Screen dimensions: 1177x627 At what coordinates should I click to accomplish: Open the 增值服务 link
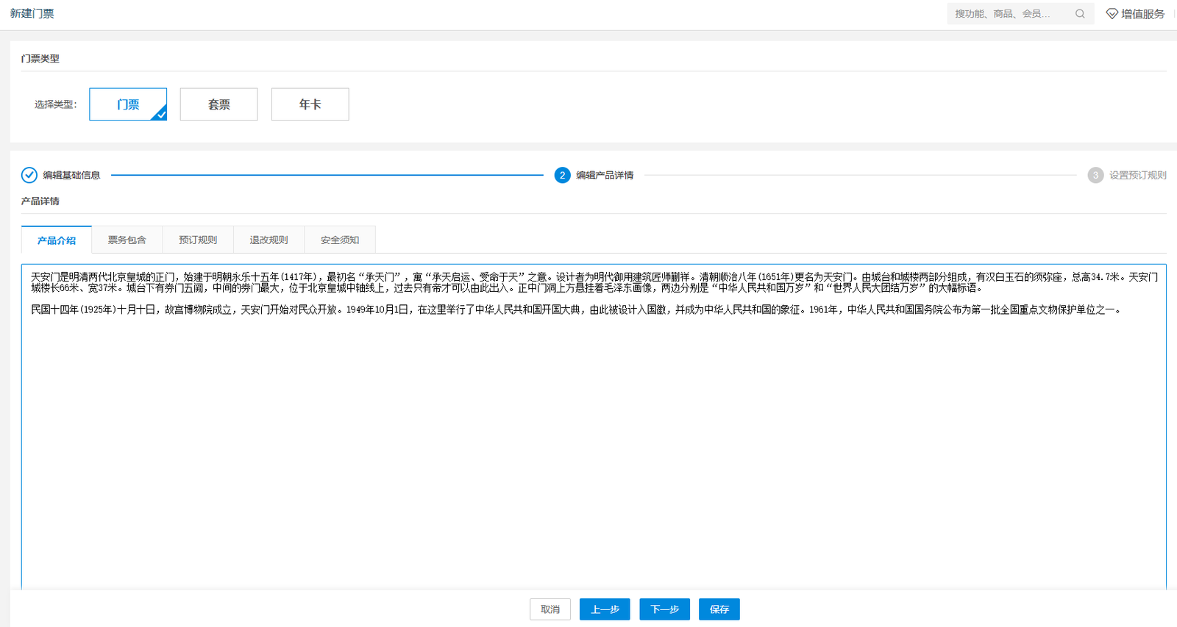click(1142, 14)
